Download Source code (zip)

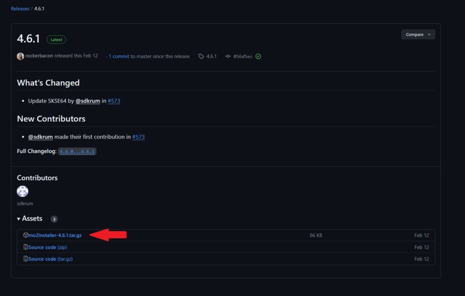pyautogui.click(x=47, y=247)
